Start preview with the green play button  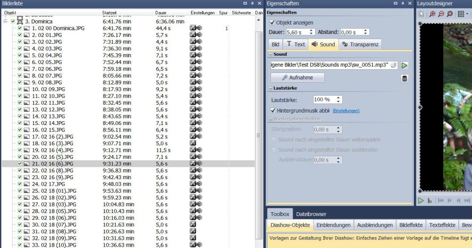point(421,200)
